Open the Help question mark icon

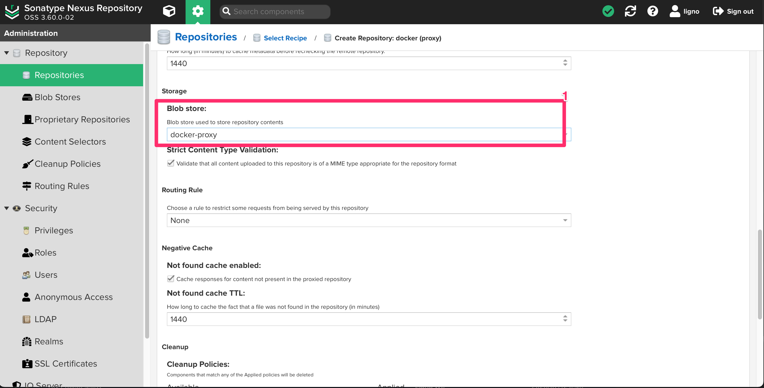[x=653, y=11]
